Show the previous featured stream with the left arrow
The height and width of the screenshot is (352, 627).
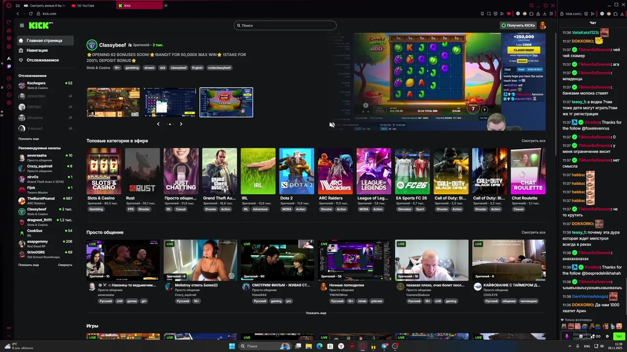pos(158,124)
